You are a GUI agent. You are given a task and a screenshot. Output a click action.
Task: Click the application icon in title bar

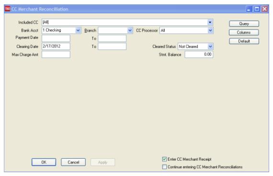click(x=8, y=9)
